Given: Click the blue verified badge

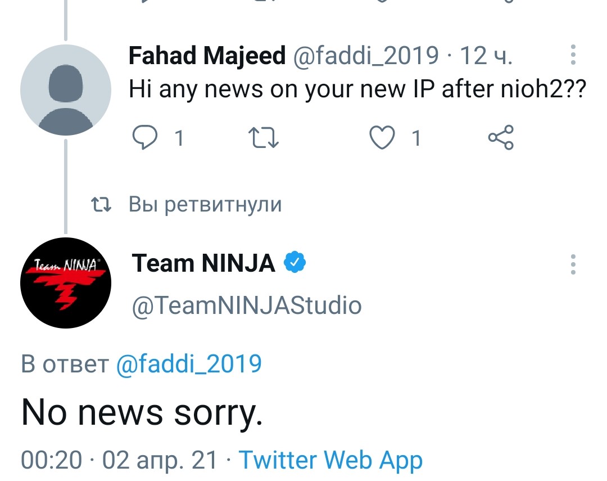Looking at the screenshot, I should click(x=295, y=262).
